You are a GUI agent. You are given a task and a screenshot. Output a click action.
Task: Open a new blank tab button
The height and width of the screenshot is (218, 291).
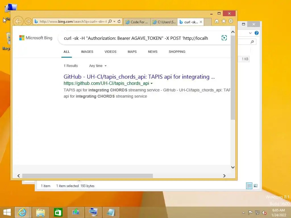click(208, 22)
